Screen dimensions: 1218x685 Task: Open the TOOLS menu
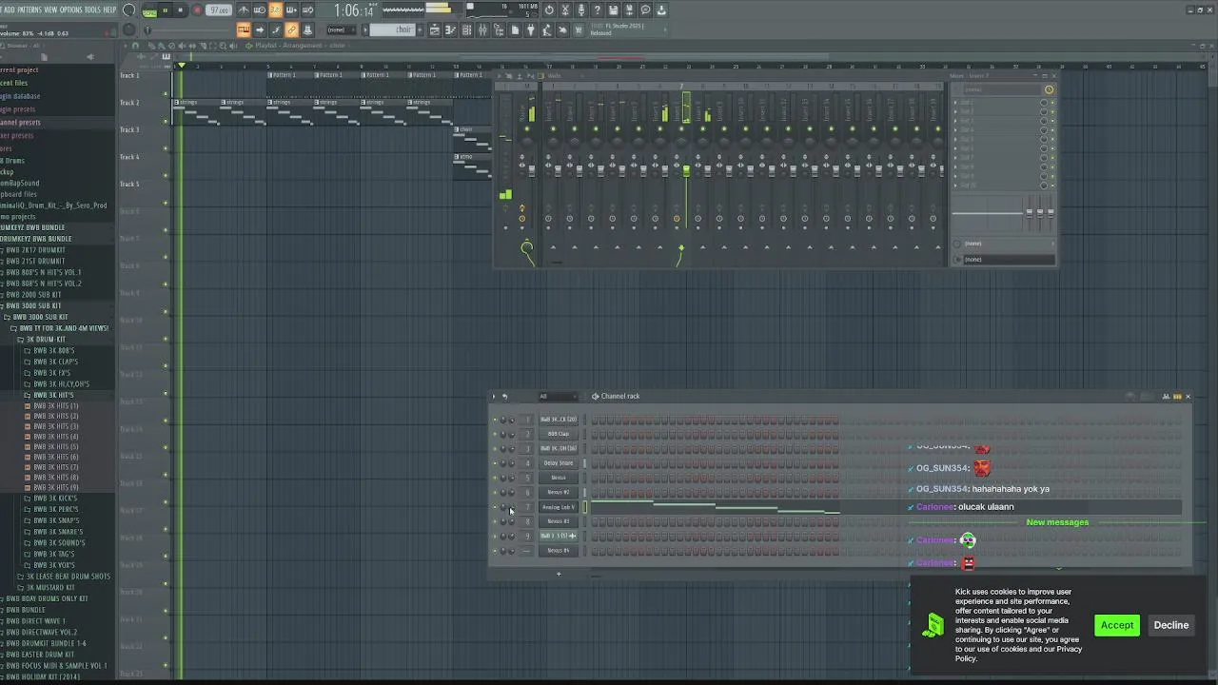[93, 10]
